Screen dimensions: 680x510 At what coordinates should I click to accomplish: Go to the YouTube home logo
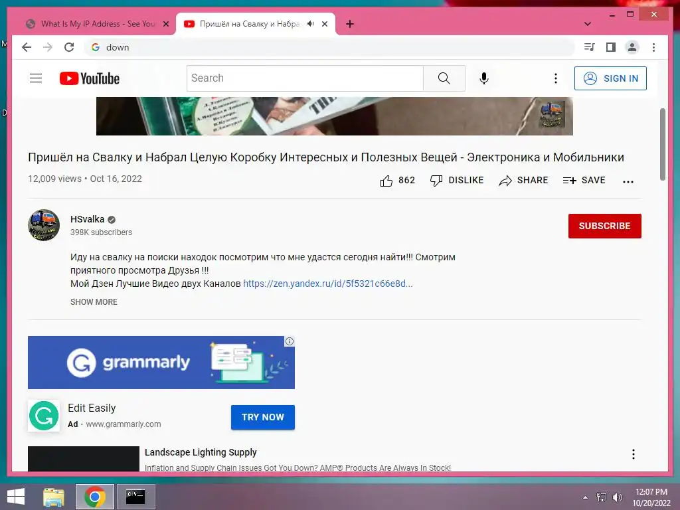coord(90,78)
